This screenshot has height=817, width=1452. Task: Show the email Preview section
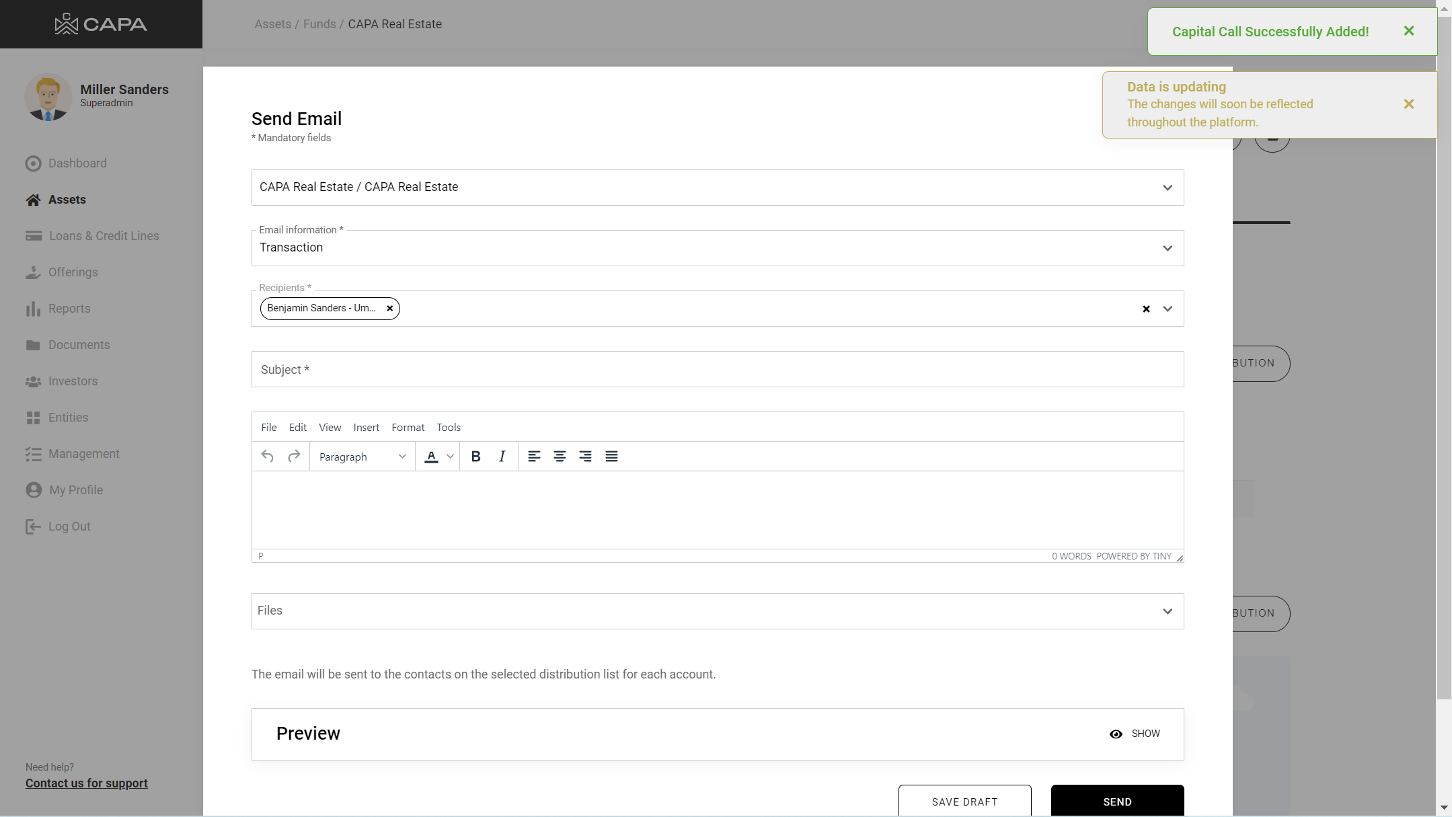click(1135, 734)
